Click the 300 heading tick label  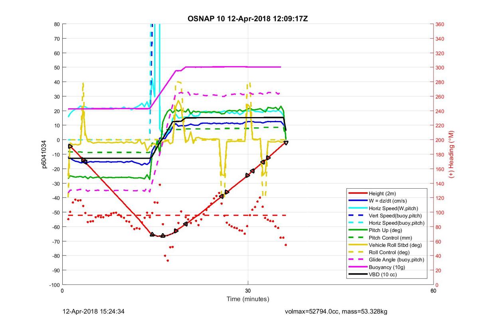tap(440, 68)
